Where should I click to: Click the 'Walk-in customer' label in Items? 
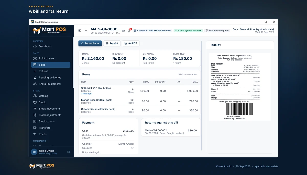(x=188, y=74)
